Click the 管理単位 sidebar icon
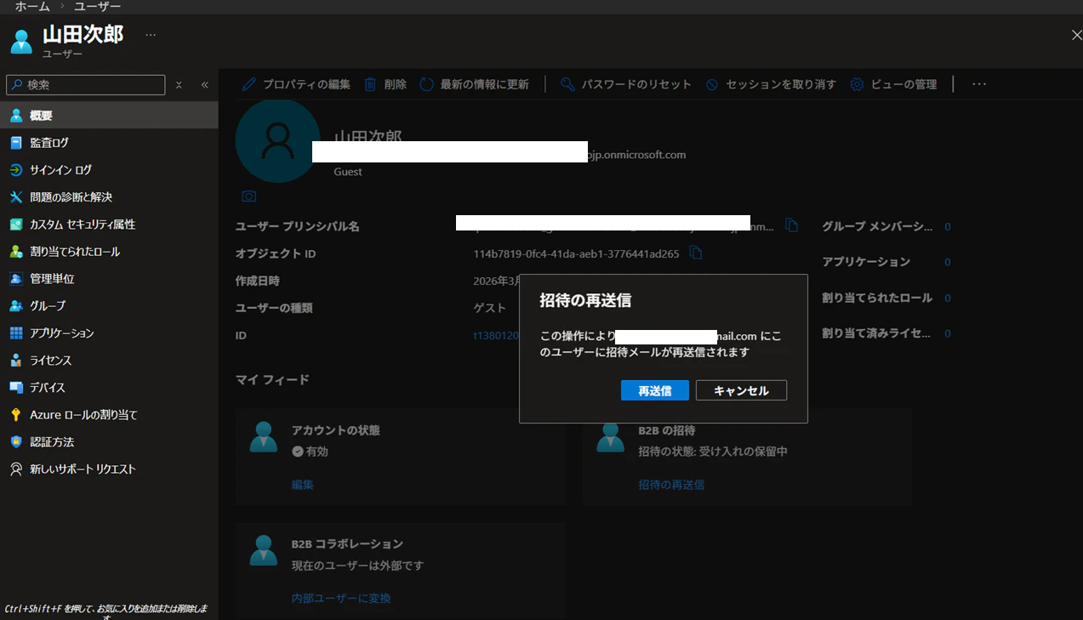The height and width of the screenshot is (620, 1083). [16, 279]
